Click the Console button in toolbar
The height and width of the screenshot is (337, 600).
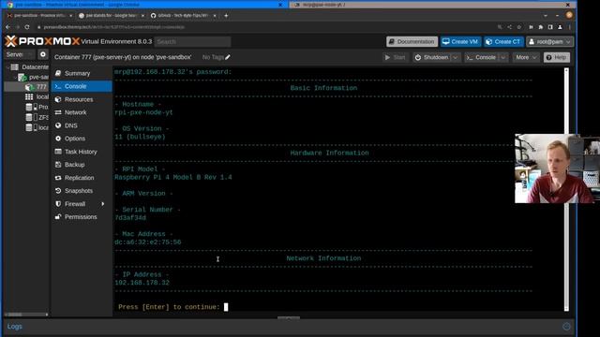(x=481, y=57)
